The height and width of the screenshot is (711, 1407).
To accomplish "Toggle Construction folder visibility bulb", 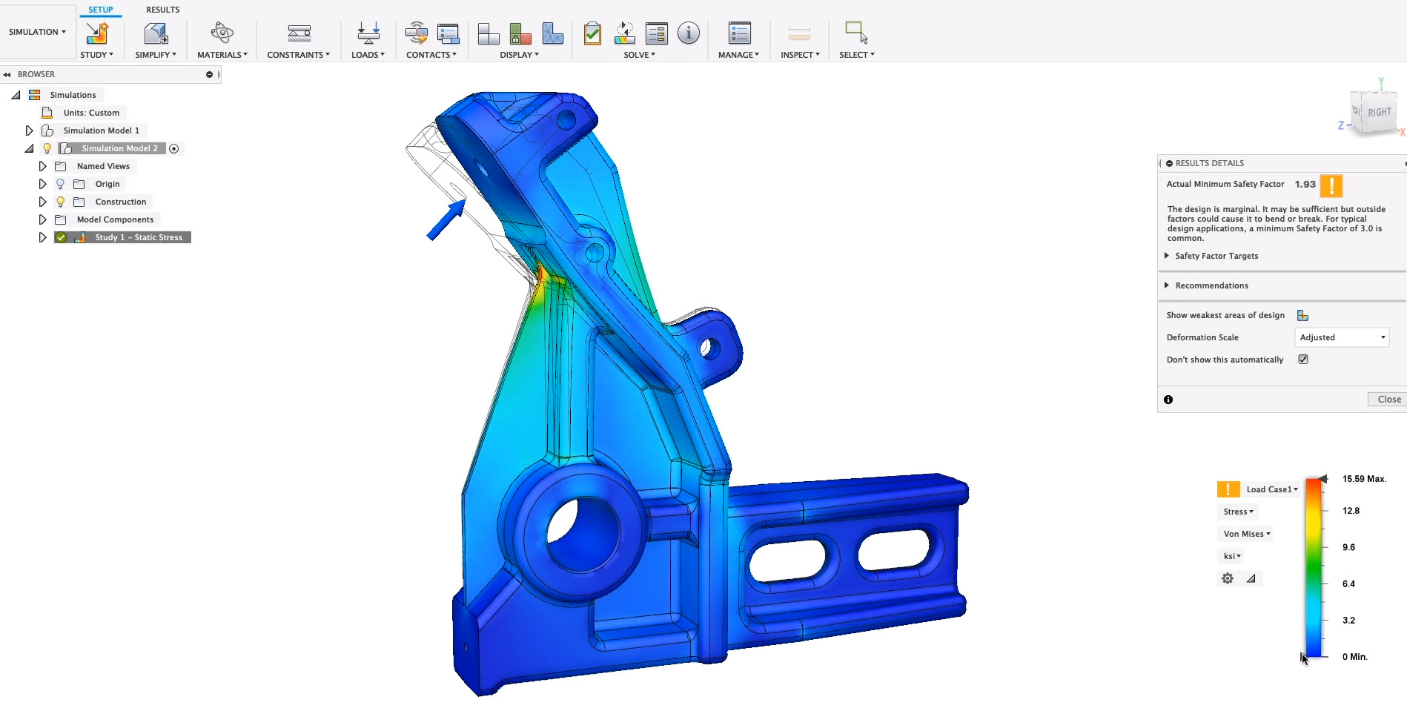I will tap(61, 202).
